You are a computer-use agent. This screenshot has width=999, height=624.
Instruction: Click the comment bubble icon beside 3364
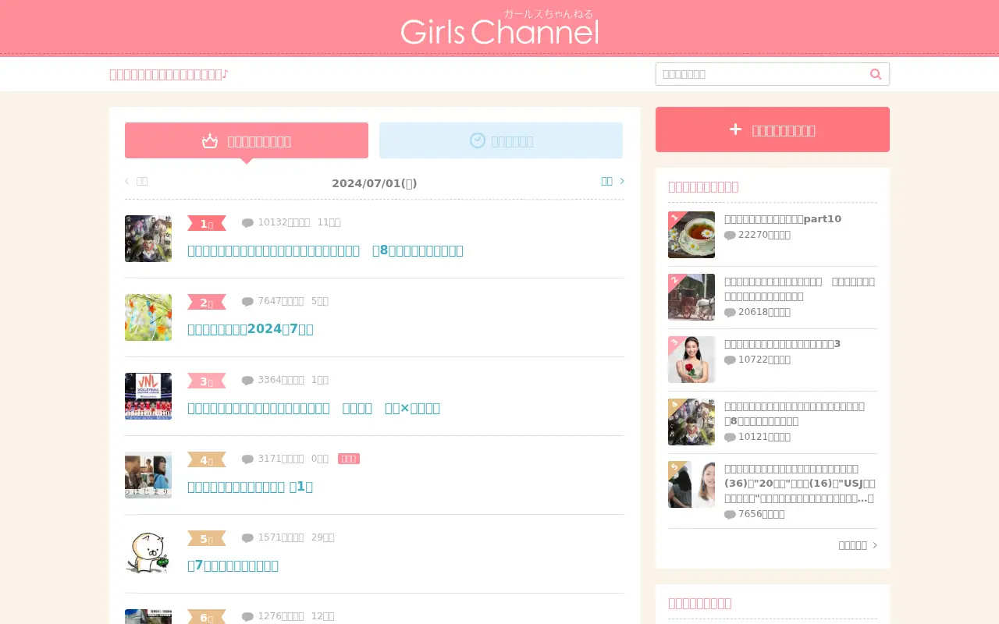click(x=247, y=381)
